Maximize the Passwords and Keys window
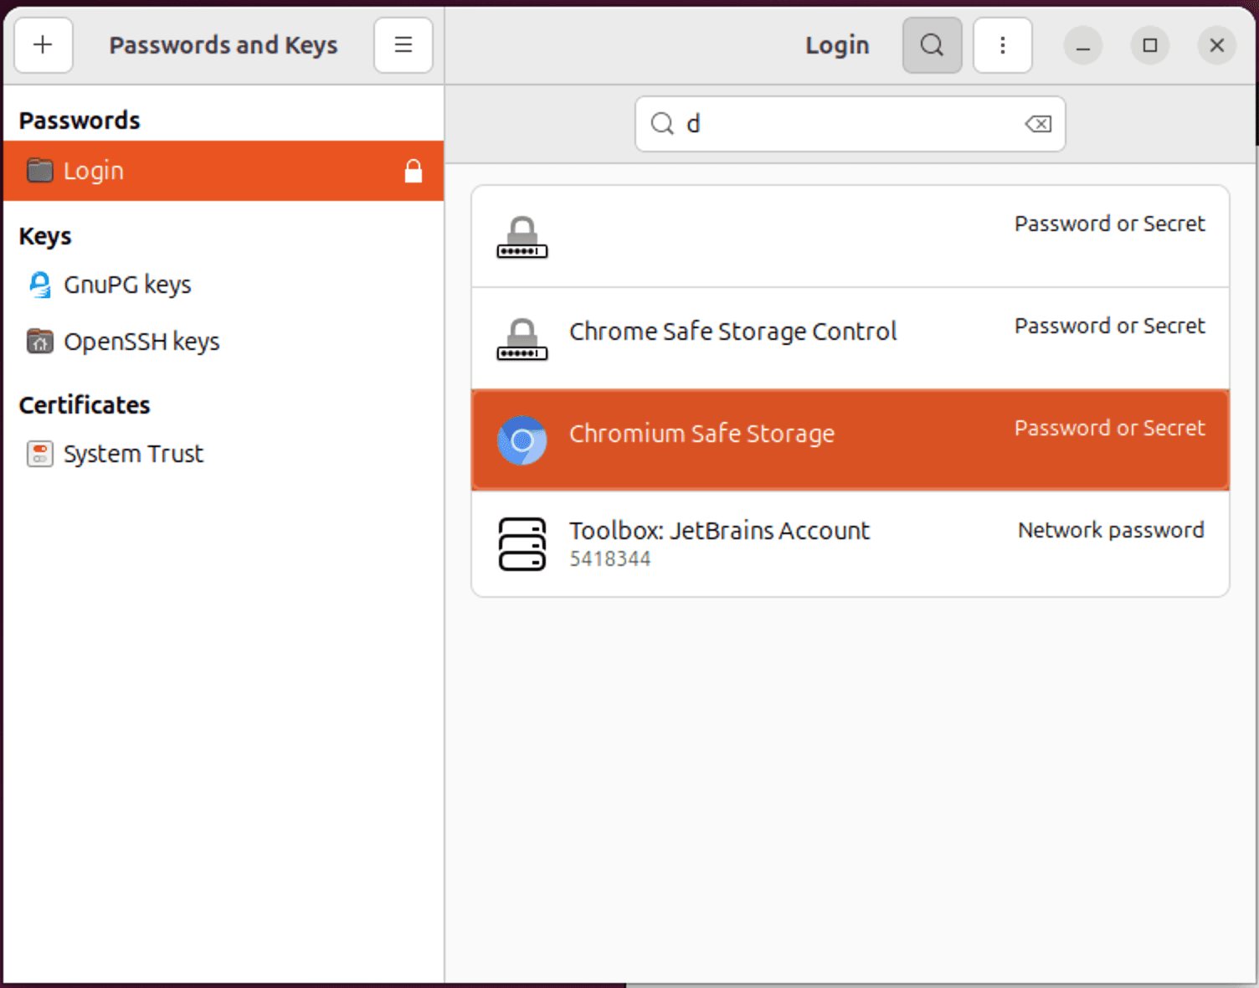The width and height of the screenshot is (1259, 988). (1149, 45)
